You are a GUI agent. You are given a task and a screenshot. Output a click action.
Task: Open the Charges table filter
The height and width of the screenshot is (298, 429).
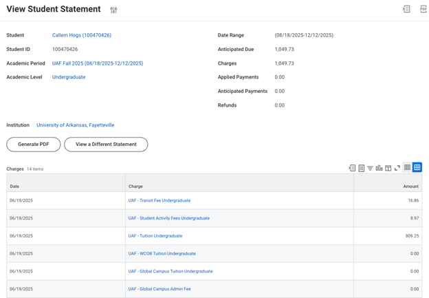[x=370, y=168]
